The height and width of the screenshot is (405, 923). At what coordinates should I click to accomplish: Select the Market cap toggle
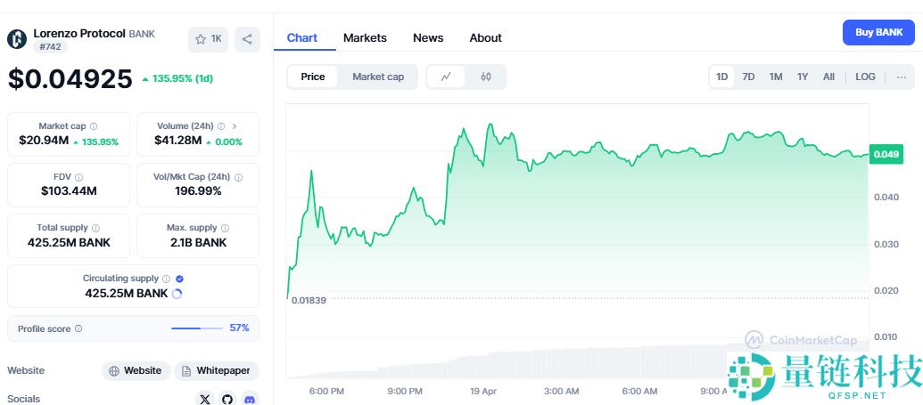point(378,77)
